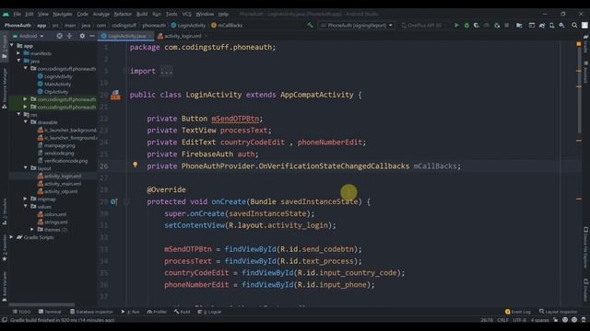Toggle the Structure side panel tab

(x=4, y=212)
